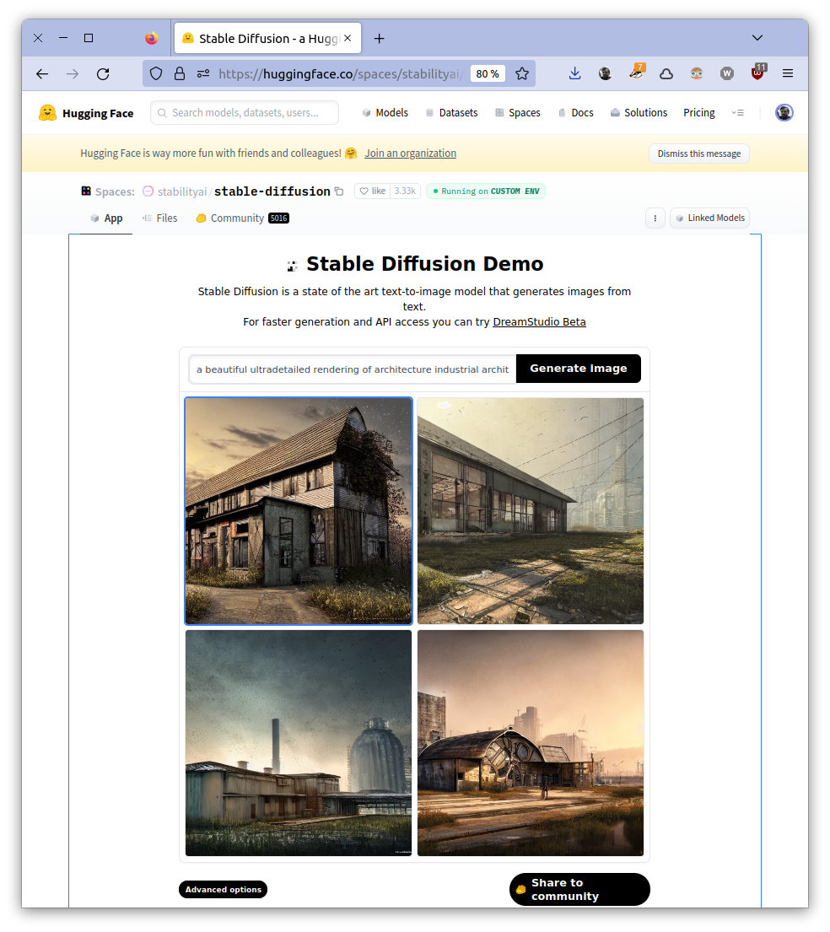Expand the Advanced options section
The height and width of the screenshot is (932, 830).
click(x=223, y=890)
